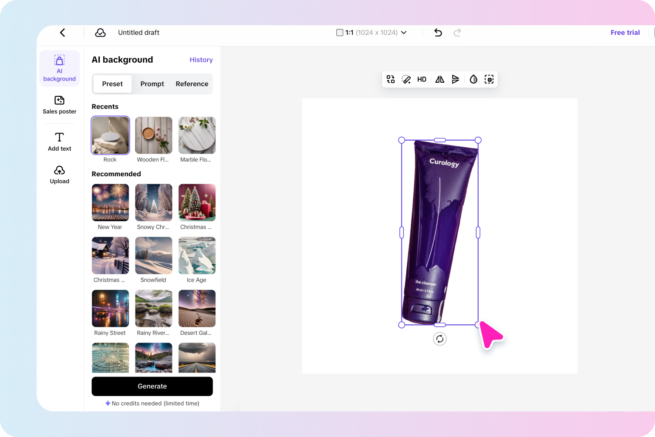Switch to the Prompt tab
This screenshot has width=655, height=437.
point(152,84)
